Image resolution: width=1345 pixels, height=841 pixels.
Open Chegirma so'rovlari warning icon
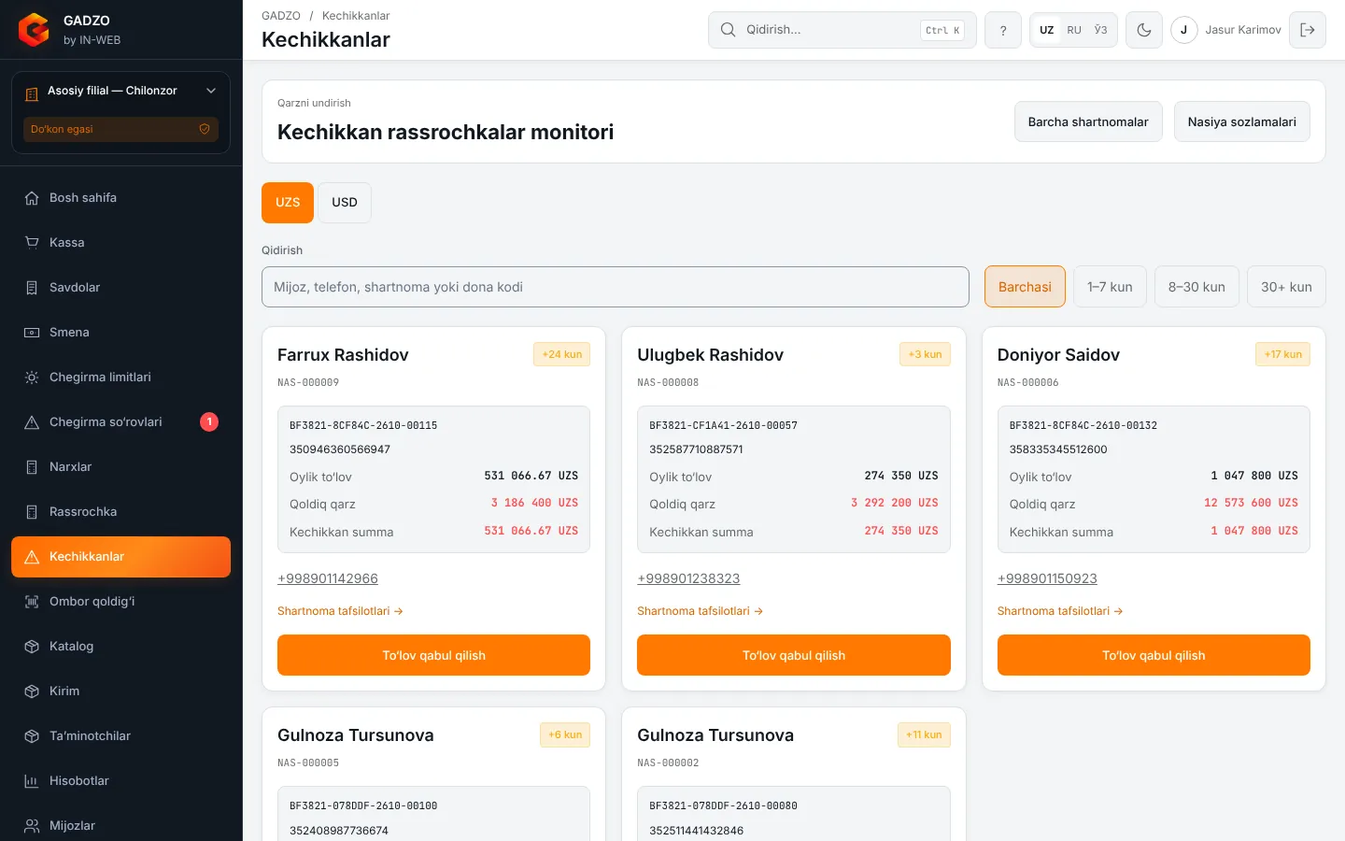pyautogui.click(x=32, y=422)
